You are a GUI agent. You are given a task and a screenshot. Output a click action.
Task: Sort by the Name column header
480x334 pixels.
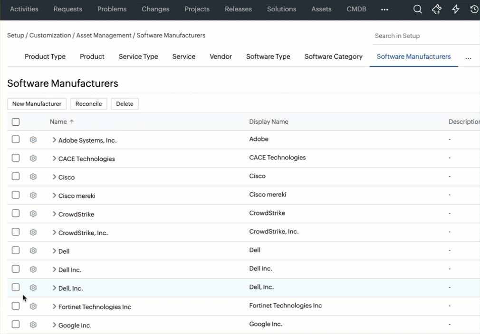[x=58, y=122]
